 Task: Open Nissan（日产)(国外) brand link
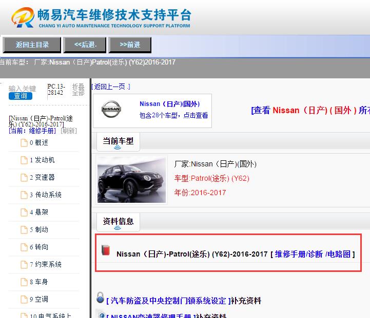tap(170, 104)
